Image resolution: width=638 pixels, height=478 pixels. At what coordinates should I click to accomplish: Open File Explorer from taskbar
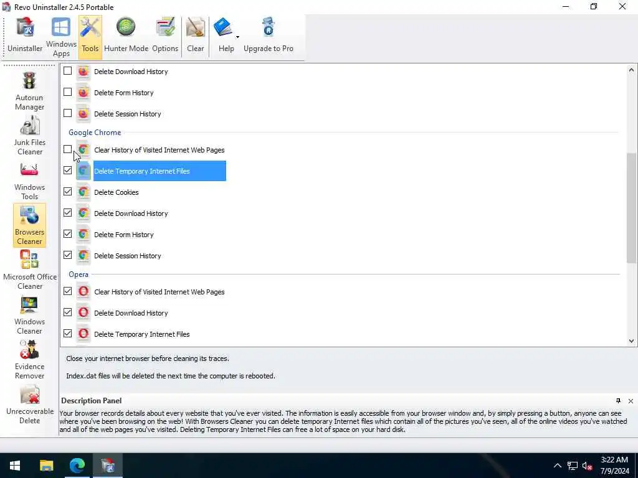click(46, 466)
